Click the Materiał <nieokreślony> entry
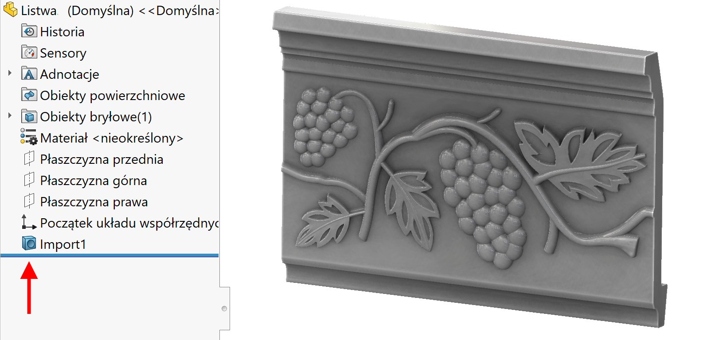 pos(112,138)
